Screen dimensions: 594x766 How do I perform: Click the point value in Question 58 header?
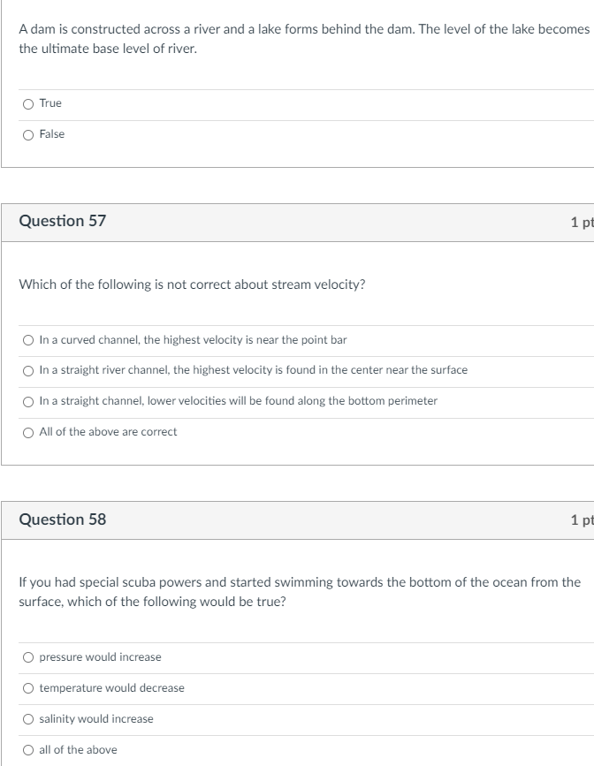582,521
